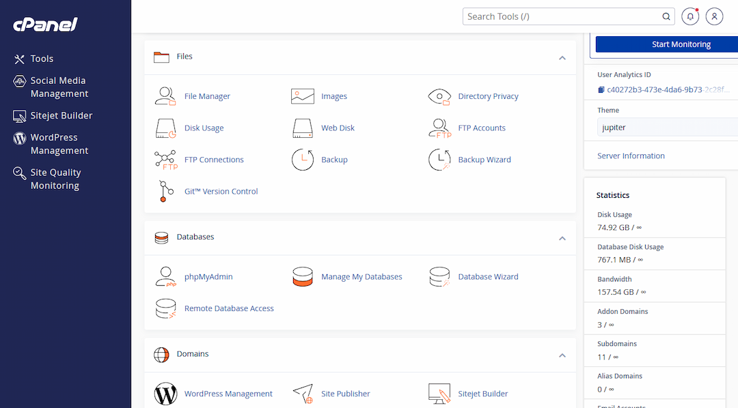Click the phpMyAdmin icon

click(x=165, y=277)
